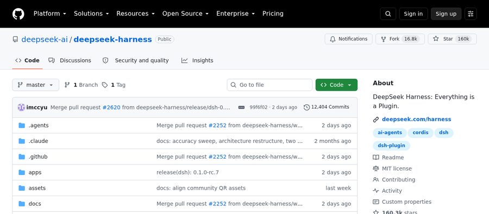Open deepseek.com/harness website link
This screenshot has height=214, width=489.
tap(416, 119)
